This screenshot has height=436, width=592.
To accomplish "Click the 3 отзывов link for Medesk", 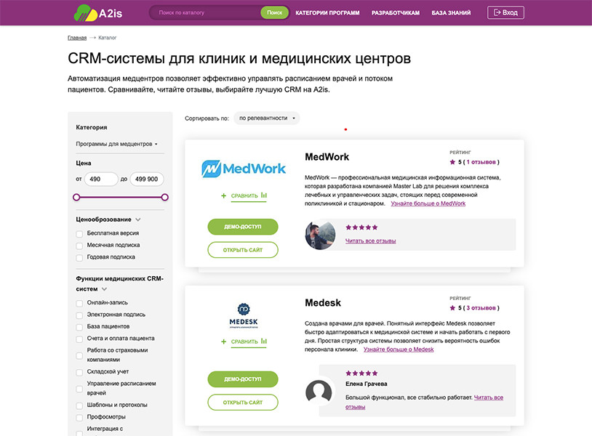I will (x=481, y=308).
